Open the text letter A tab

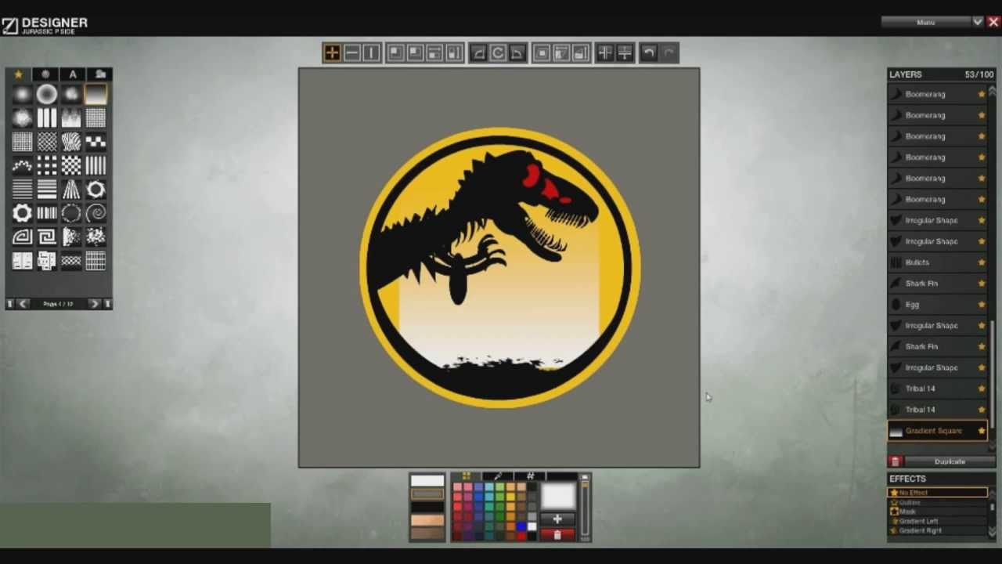click(x=73, y=74)
